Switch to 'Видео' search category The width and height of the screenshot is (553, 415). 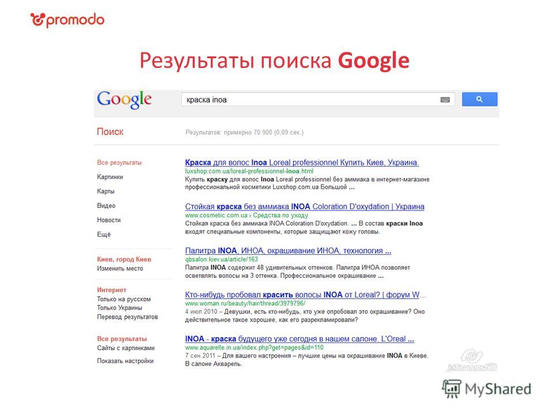[x=106, y=205]
